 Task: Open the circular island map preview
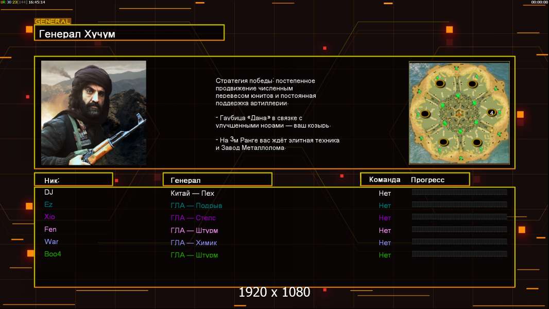[459, 113]
